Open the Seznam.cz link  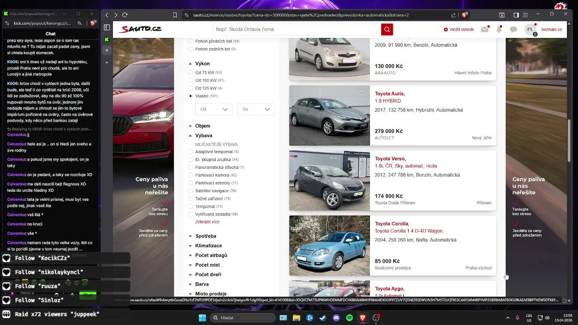(x=551, y=29)
